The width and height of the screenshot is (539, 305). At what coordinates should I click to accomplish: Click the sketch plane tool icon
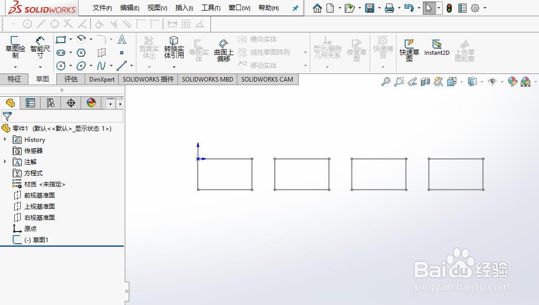tap(101, 53)
